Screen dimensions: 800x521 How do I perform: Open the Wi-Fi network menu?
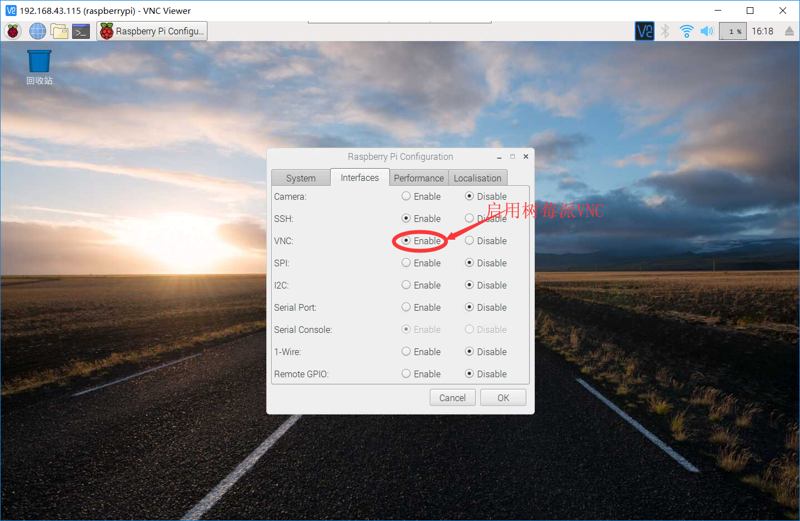686,31
